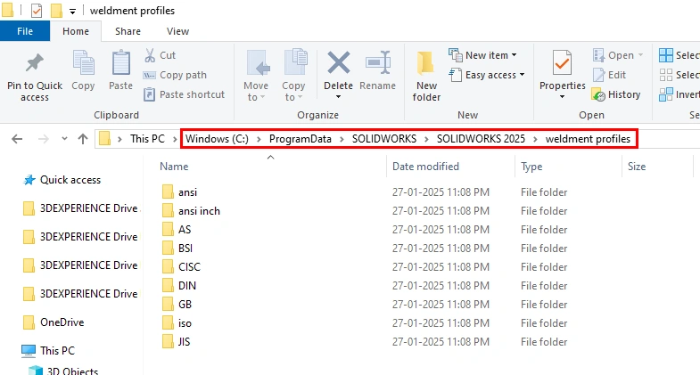Sort by Type column header
This screenshot has width=700, height=375.
(531, 167)
